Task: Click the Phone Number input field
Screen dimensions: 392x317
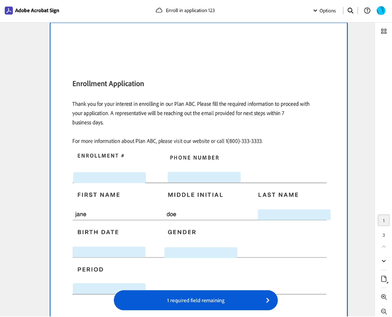Action: 204,177
